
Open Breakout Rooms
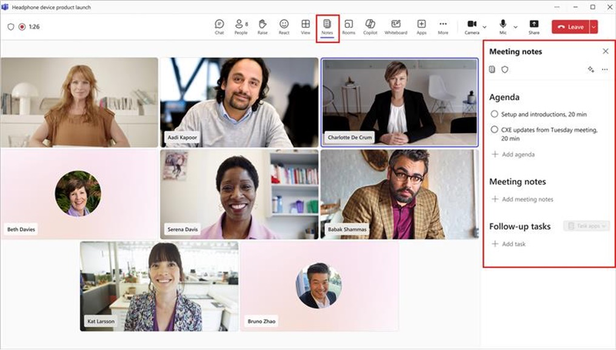click(x=349, y=27)
